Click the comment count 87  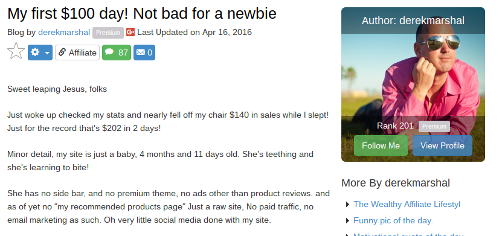coord(123,53)
